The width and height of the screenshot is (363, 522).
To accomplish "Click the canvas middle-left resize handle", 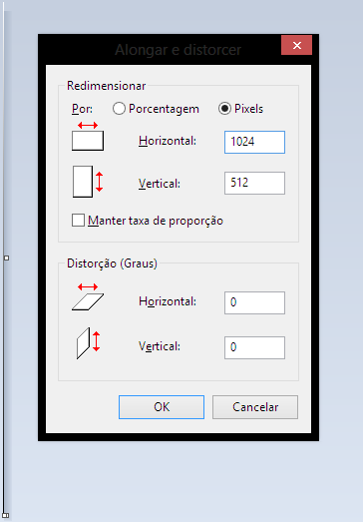I will (6, 258).
